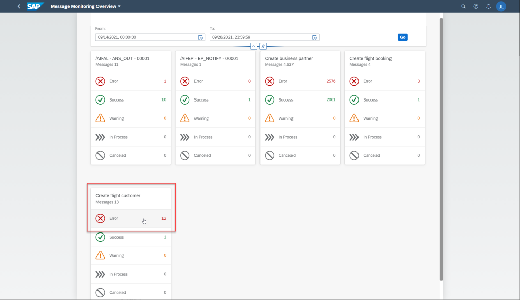Pin the filter header

pos(263,46)
